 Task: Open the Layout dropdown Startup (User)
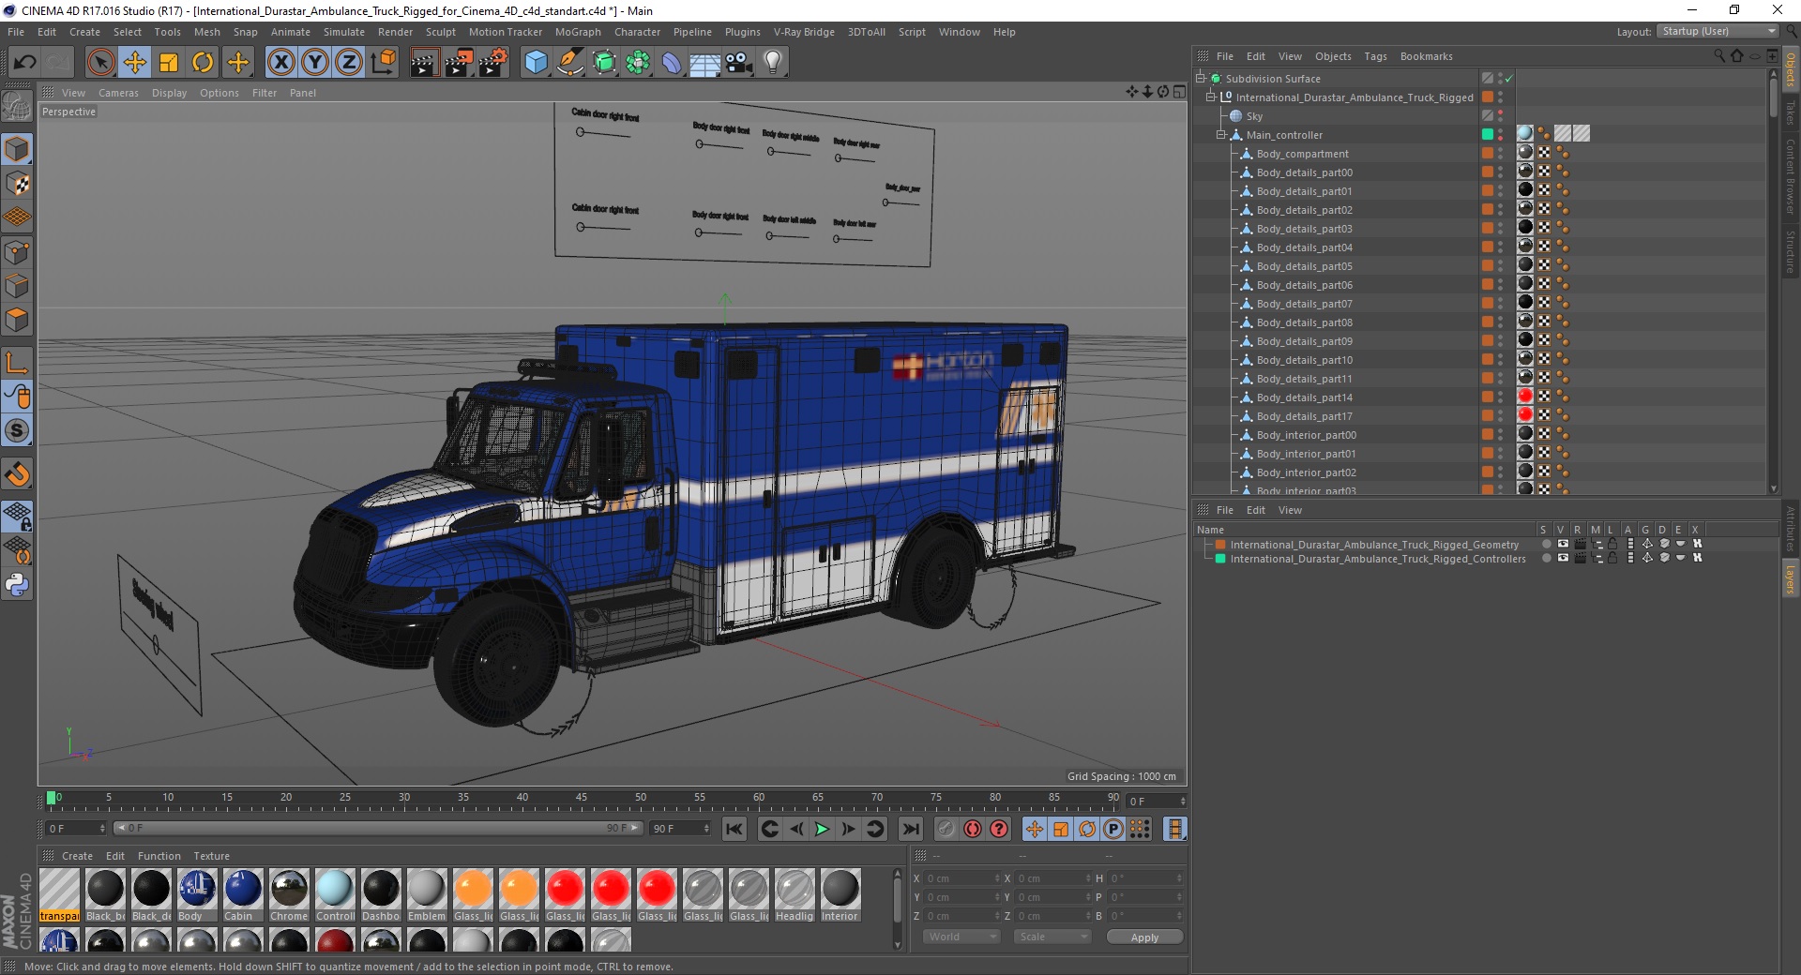tap(1718, 32)
